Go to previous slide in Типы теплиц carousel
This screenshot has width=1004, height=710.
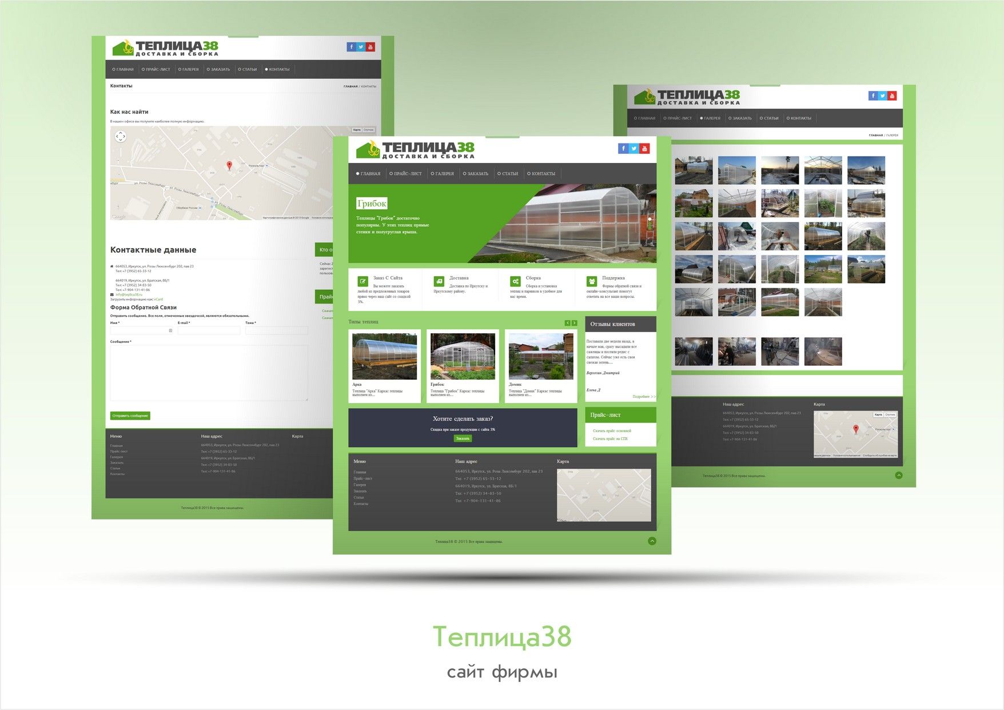568,323
